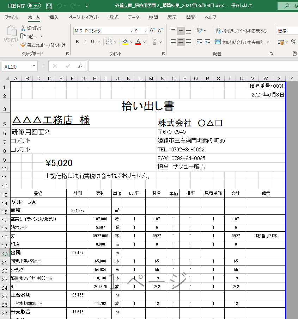Open the フォント dialog launcher
This screenshot has height=319, width=298.
click(x=164, y=54)
